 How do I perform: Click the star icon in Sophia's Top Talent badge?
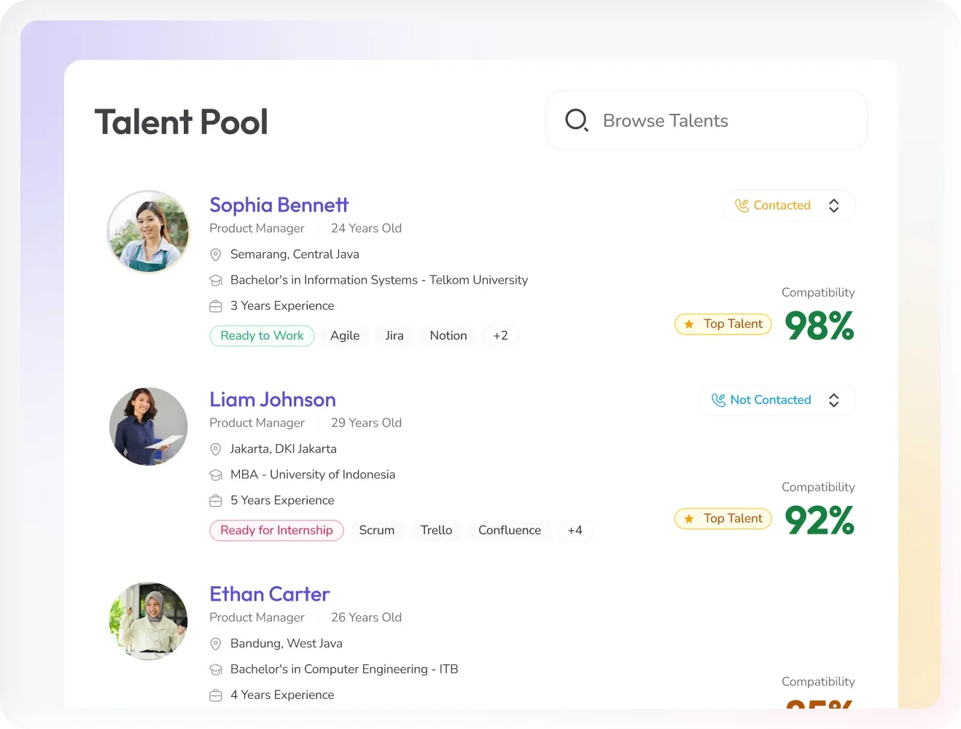[689, 324]
